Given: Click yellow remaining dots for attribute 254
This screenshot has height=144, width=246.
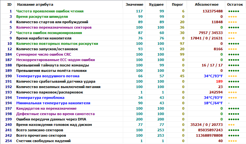Looking at the screenshot, I should click(233, 141).
